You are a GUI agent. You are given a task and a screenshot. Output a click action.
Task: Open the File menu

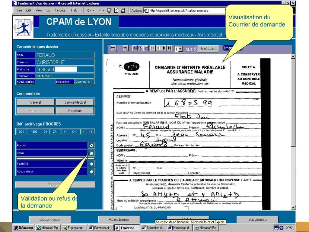pos(20,10)
